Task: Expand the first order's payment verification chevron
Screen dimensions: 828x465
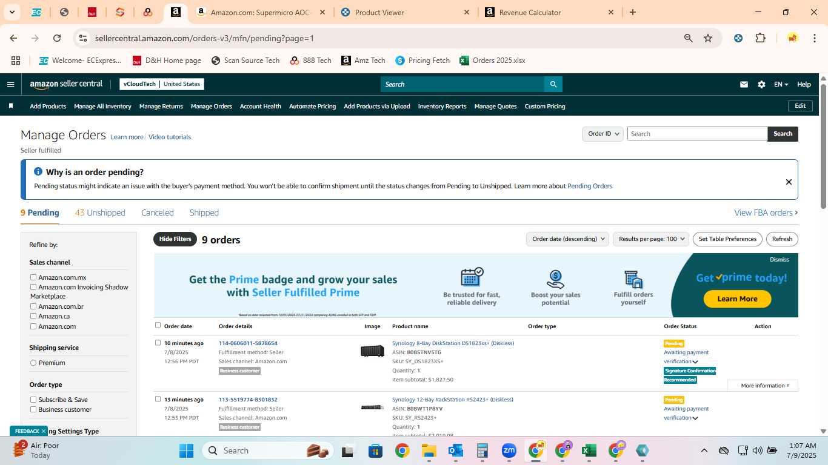Action: tap(695, 361)
